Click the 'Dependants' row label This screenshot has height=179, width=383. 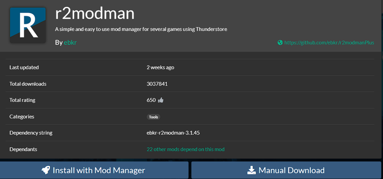[23, 149]
